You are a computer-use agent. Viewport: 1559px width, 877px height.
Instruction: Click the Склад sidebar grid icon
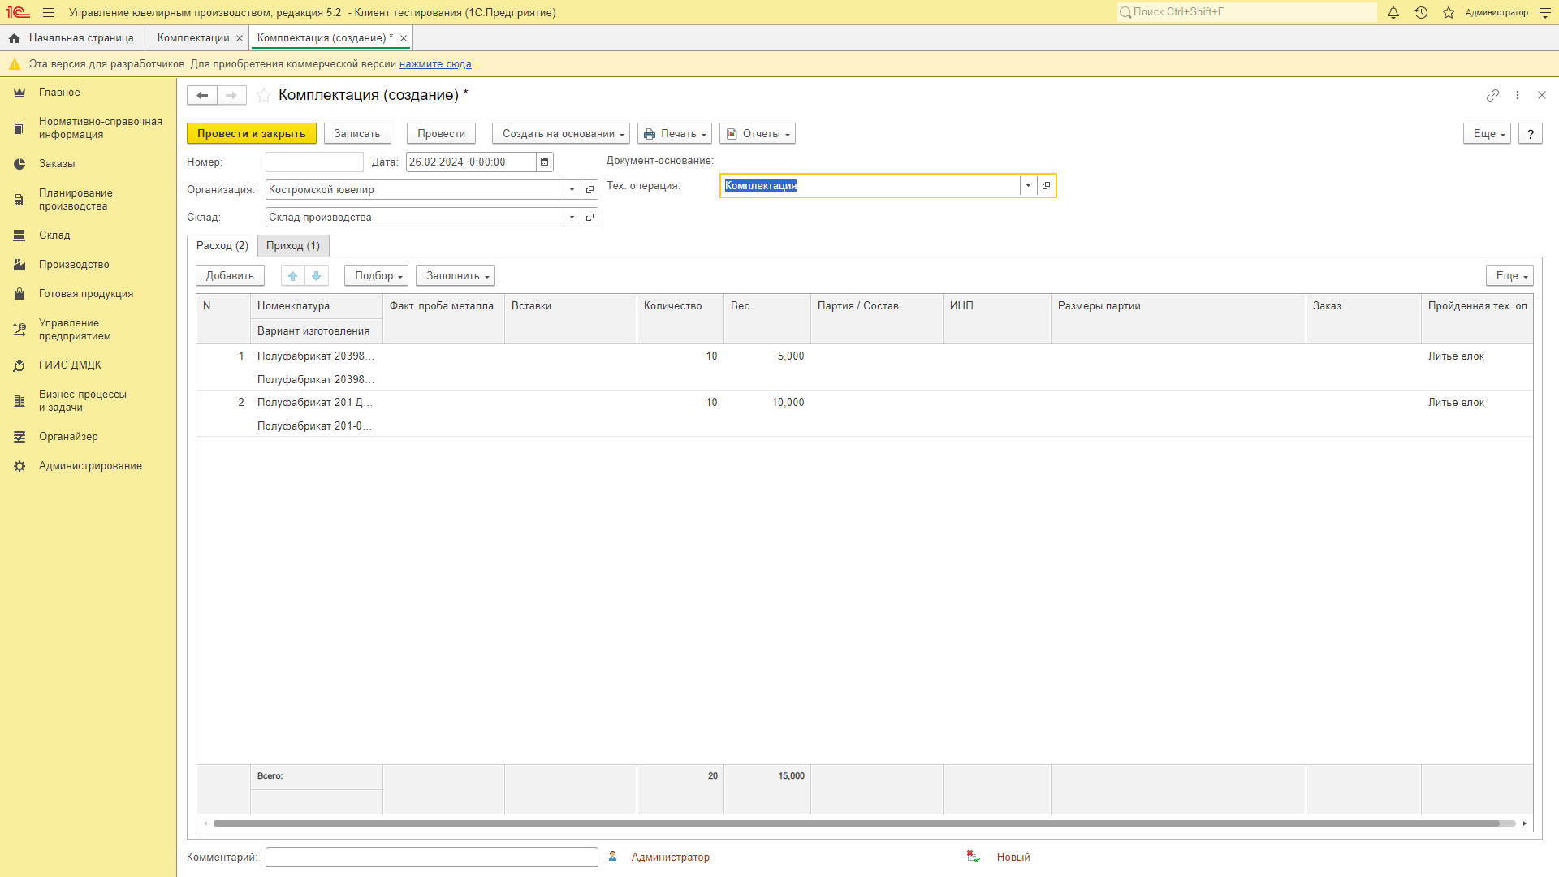click(19, 235)
